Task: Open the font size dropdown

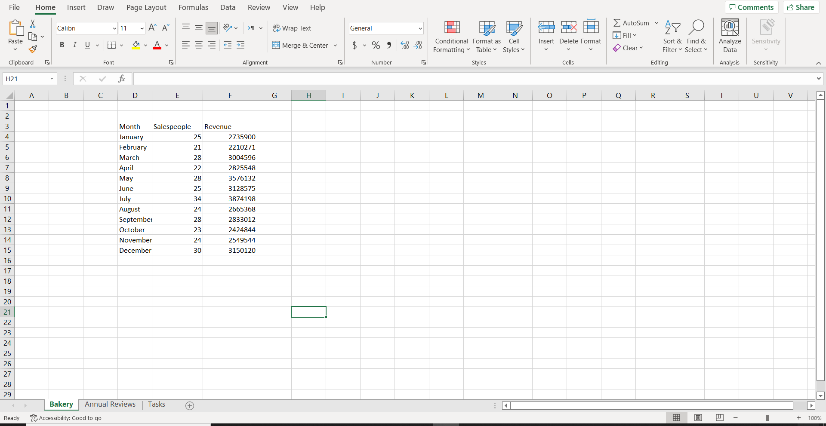Action: point(142,28)
